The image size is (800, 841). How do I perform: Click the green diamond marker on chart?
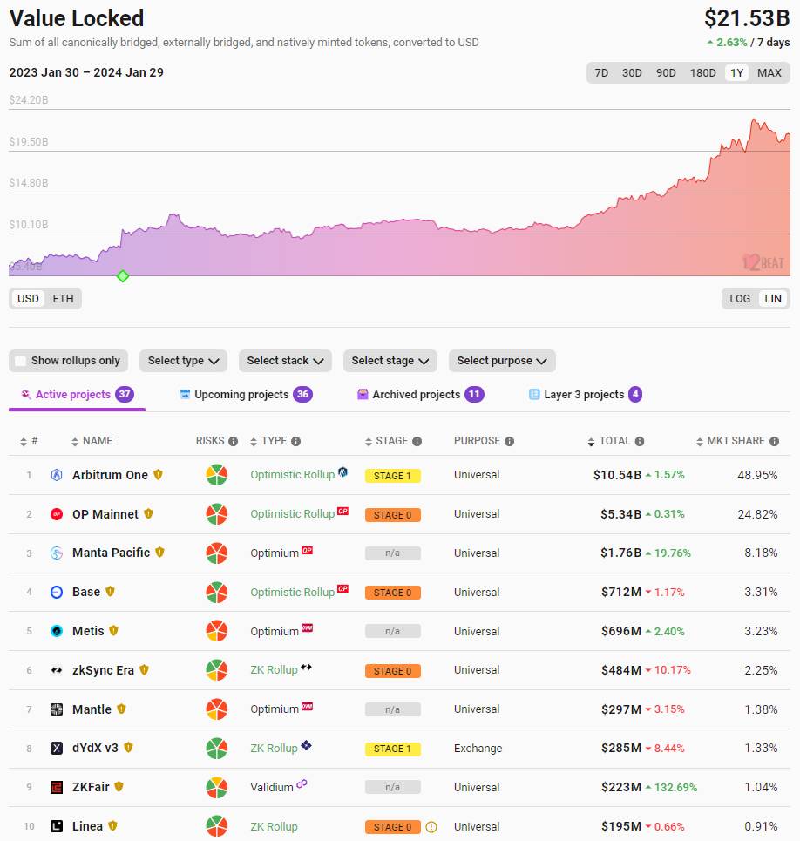point(123,276)
